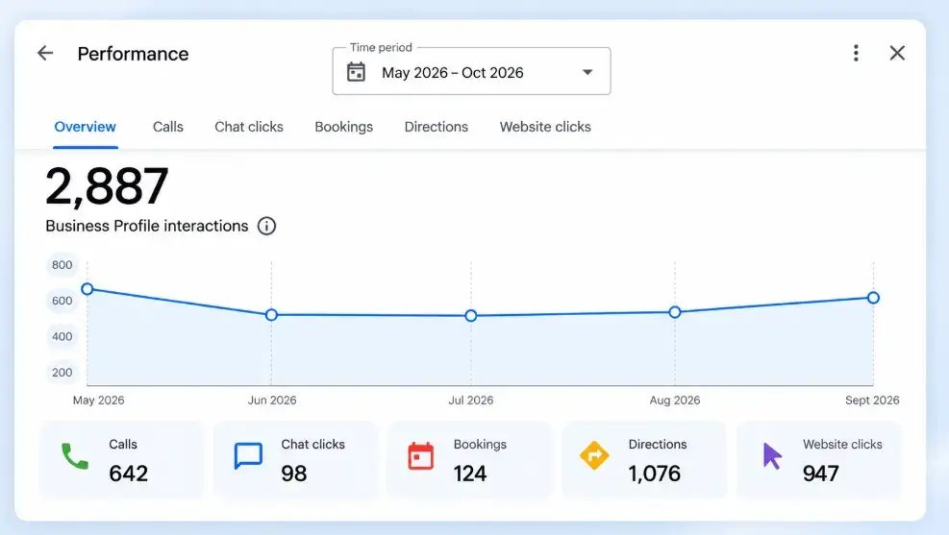
Task: Show info about Business Profile interactions
Action: coord(266,226)
